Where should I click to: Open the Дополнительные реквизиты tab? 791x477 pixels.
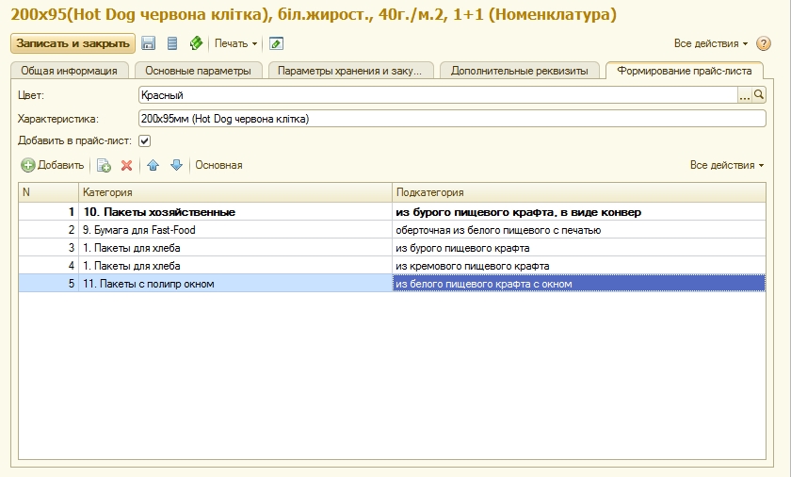click(519, 71)
